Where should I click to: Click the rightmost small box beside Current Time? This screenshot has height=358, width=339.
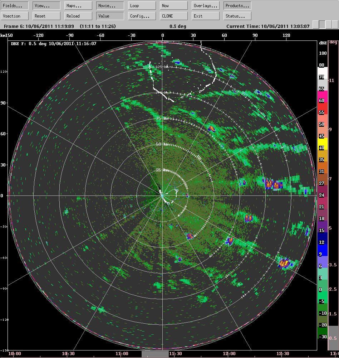click(335, 24)
